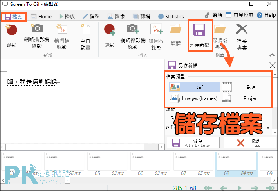The width and height of the screenshot is (278, 191).
Task: Close the 另存新檔 side panel
Action: [273, 65]
